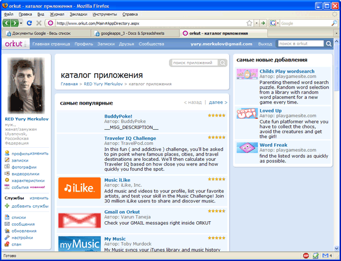Click the green Go arrow in address bar
The width and height of the screenshot is (341, 261).
click(263, 23)
